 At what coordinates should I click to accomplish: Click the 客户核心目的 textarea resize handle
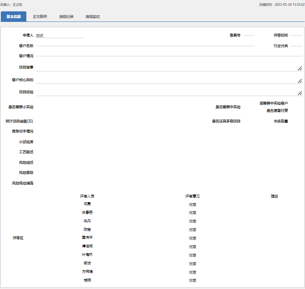point(300,81)
